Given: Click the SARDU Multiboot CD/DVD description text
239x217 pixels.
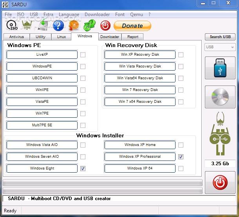Looking at the screenshot, I should point(59,199).
